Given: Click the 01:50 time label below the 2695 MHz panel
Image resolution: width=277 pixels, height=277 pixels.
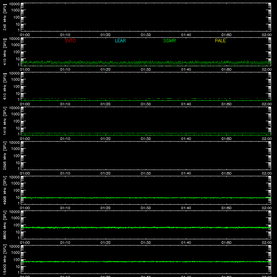Looking at the screenshot, I should point(226,173).
